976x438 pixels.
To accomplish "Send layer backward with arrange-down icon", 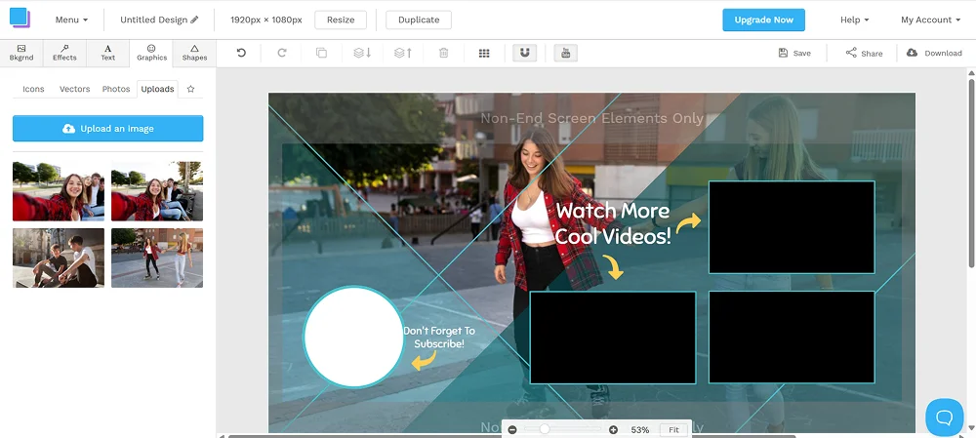I will (362, 53).
